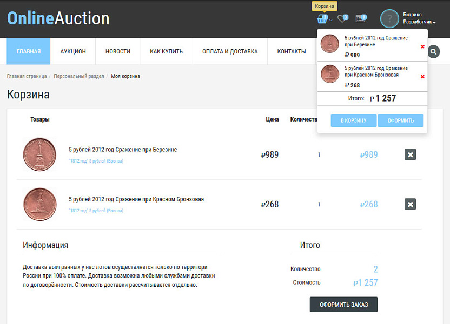
Task: Select the Как купить menu item
Action: tap(166, 52)
